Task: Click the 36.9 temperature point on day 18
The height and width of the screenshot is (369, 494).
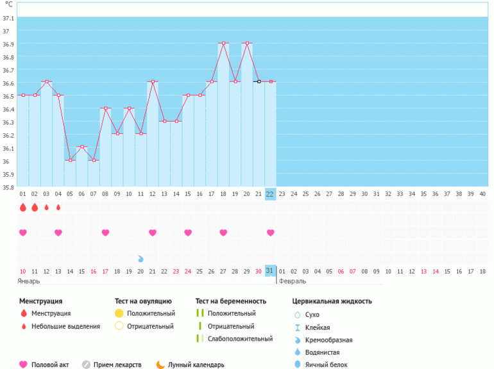Action: coord(223,44)
